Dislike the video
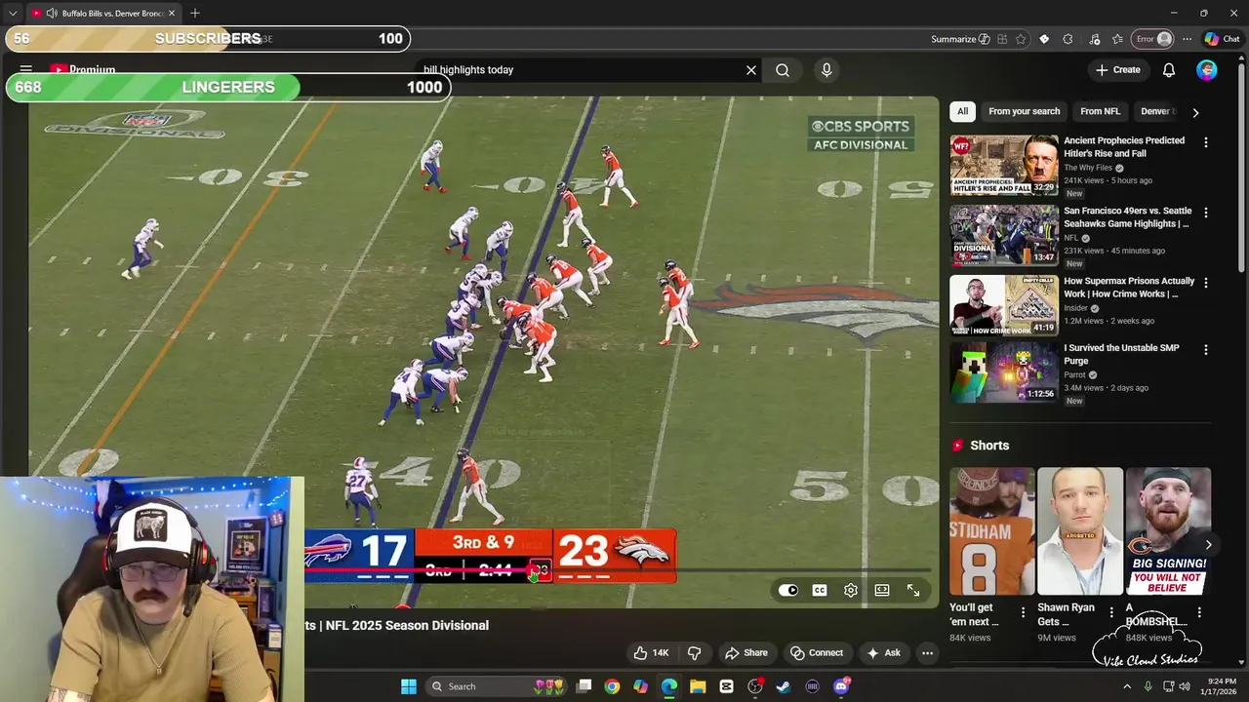The height and width of the screenshot is (702, 1249). click(695, 652)
